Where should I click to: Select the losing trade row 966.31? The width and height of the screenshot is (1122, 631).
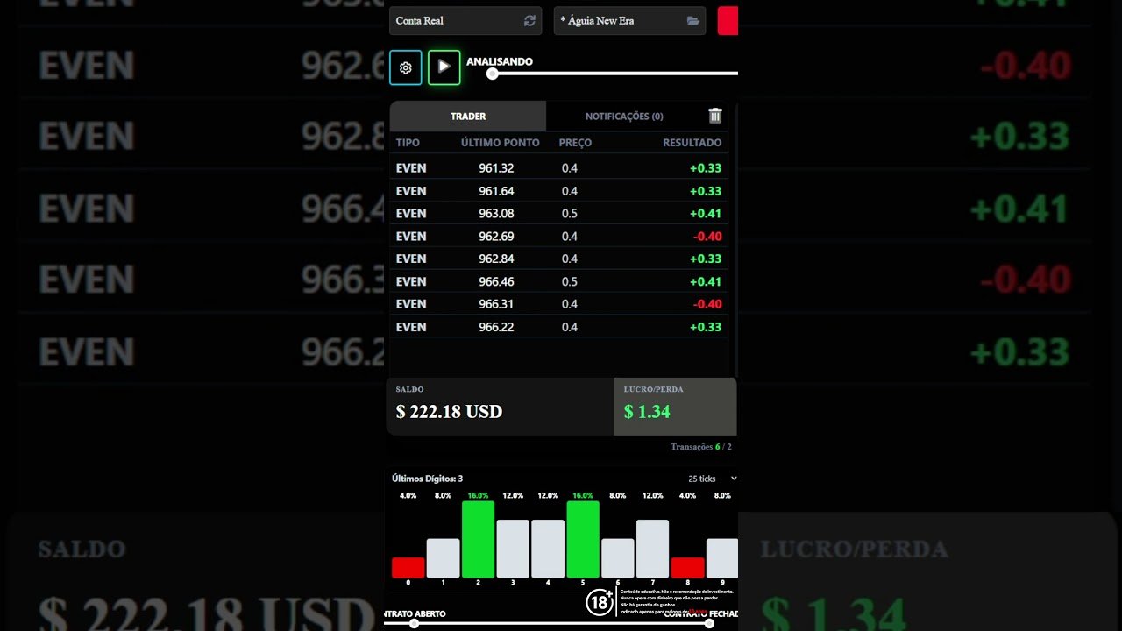tap(558, 304)
